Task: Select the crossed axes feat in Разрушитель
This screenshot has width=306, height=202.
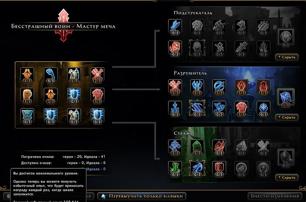Action: (x=175, y=87)
